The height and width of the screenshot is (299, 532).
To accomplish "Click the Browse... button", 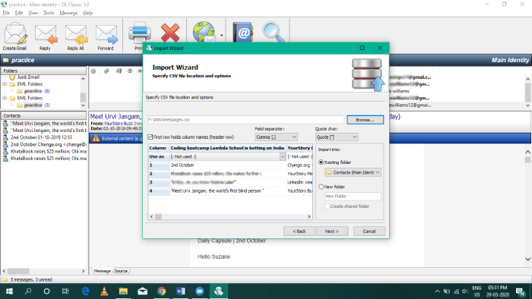I will (365, 120).
